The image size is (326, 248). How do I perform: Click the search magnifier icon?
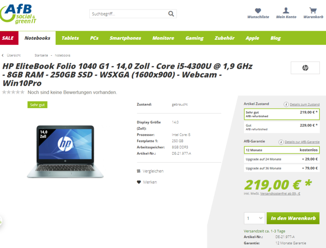click(x=171, y=14)
